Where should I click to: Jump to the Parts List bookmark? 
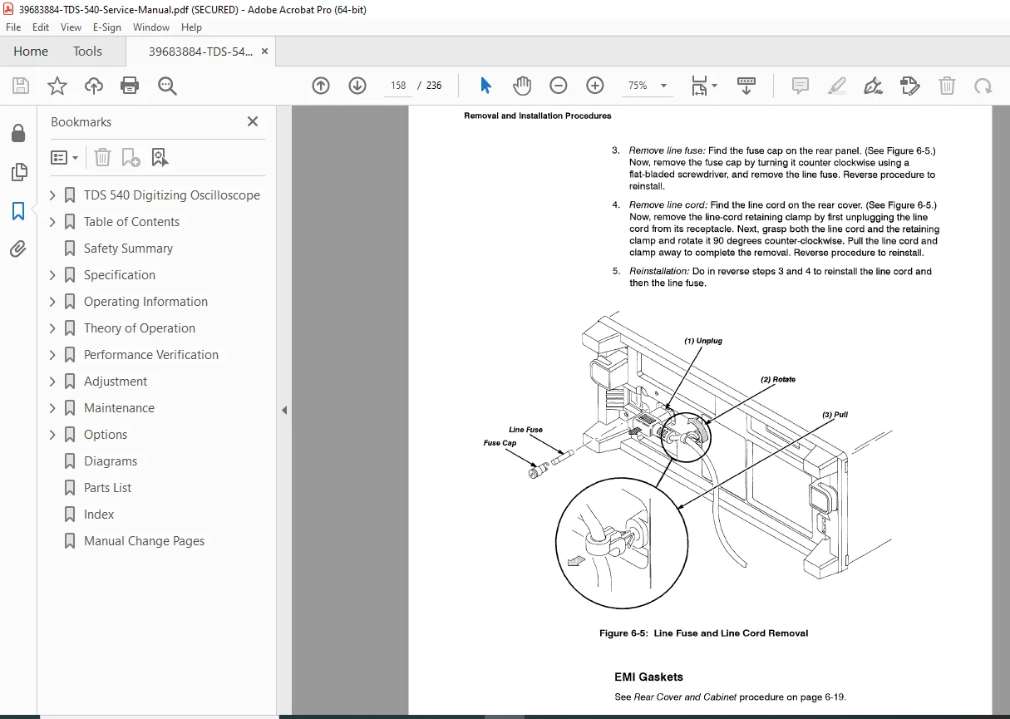[107, 488]
